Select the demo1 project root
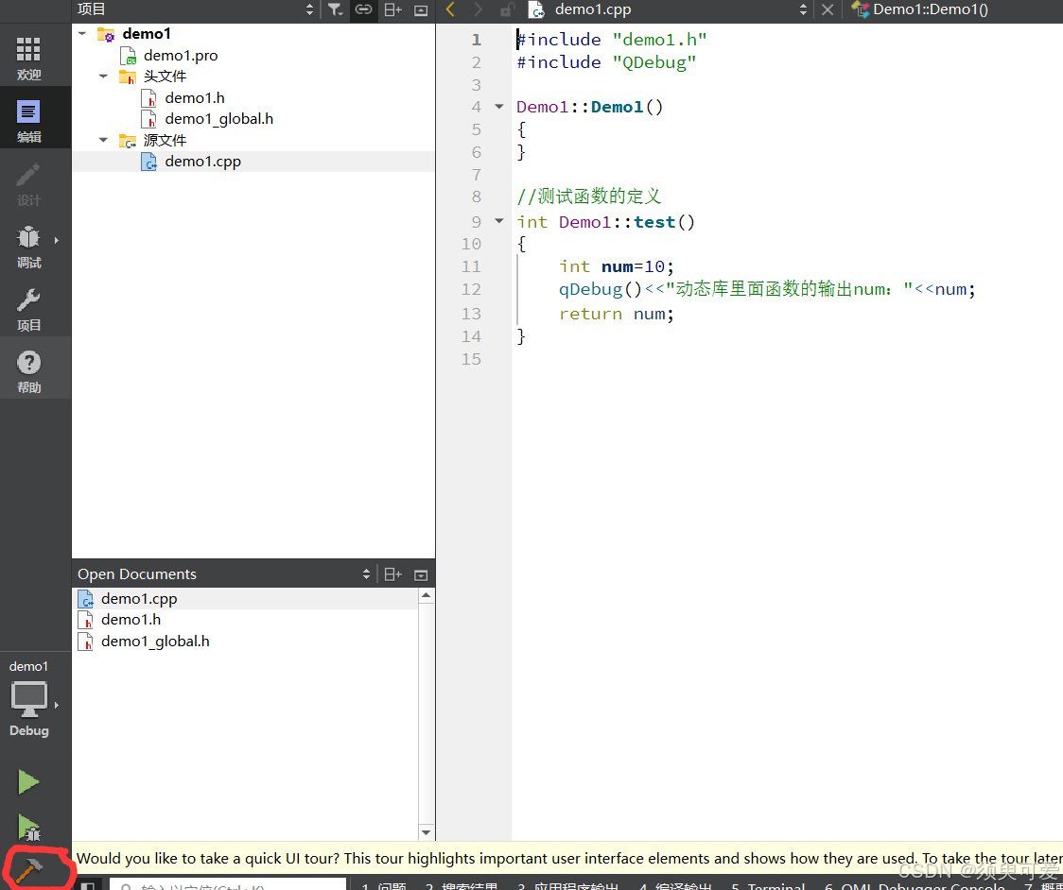Viewport: 1063px width, 890px height. click(x=147, y=34)
